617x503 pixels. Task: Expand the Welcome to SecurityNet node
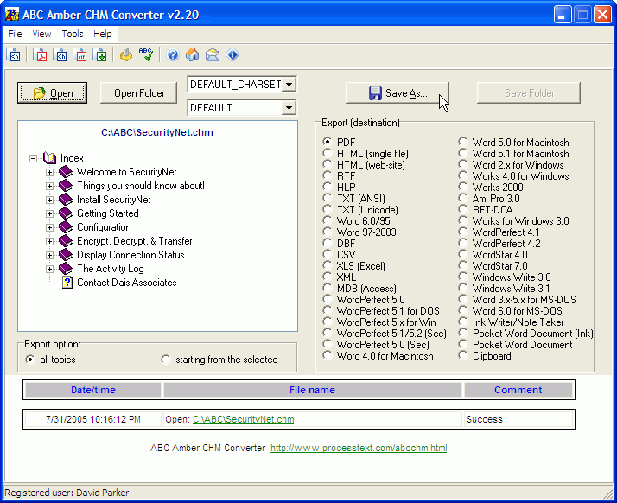pyautogui.click(x=49, y=172)
